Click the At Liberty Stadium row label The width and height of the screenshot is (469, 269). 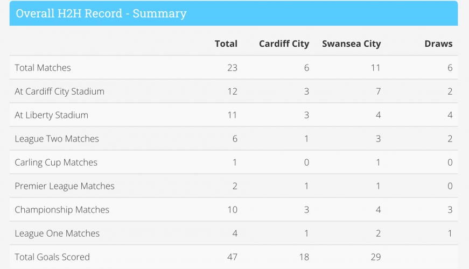[51, 115]
